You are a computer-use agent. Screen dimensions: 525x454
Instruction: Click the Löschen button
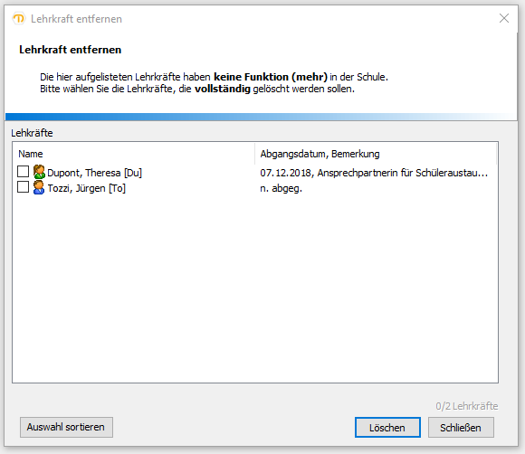point(387,427)
